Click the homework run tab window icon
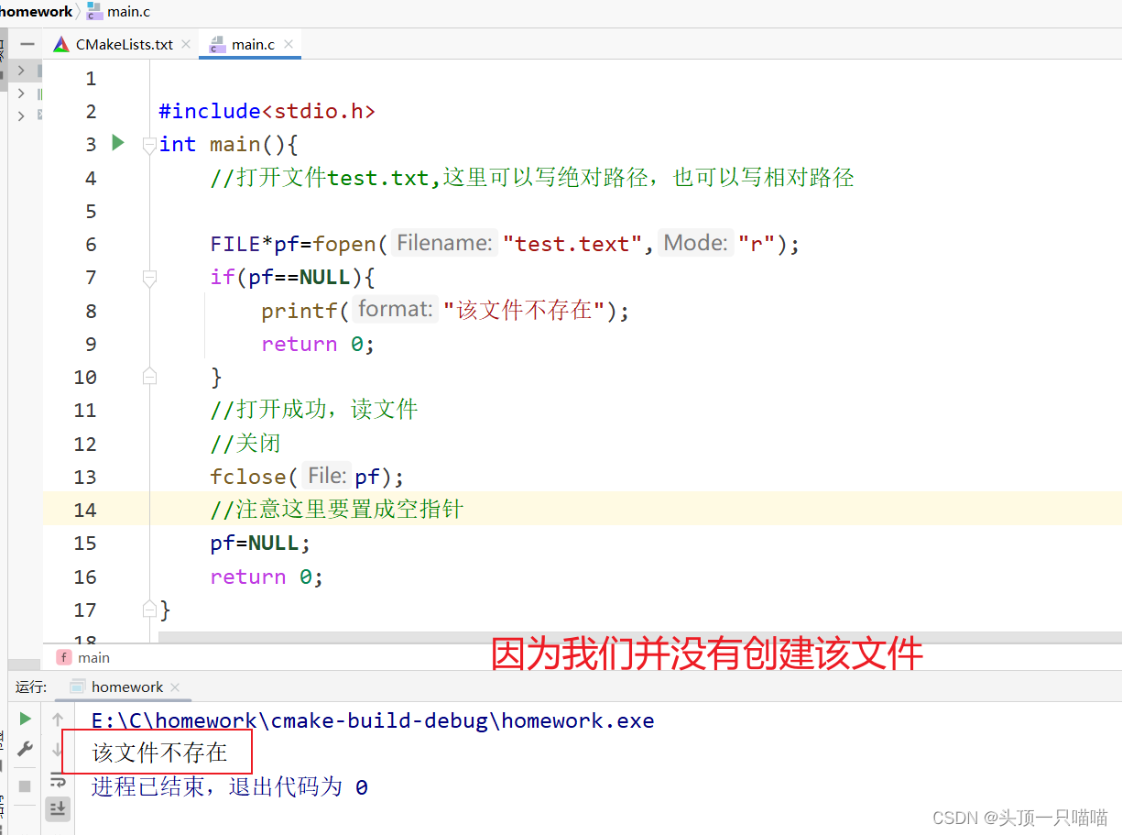Screen dimensions: 1122x835 [78, 687]
